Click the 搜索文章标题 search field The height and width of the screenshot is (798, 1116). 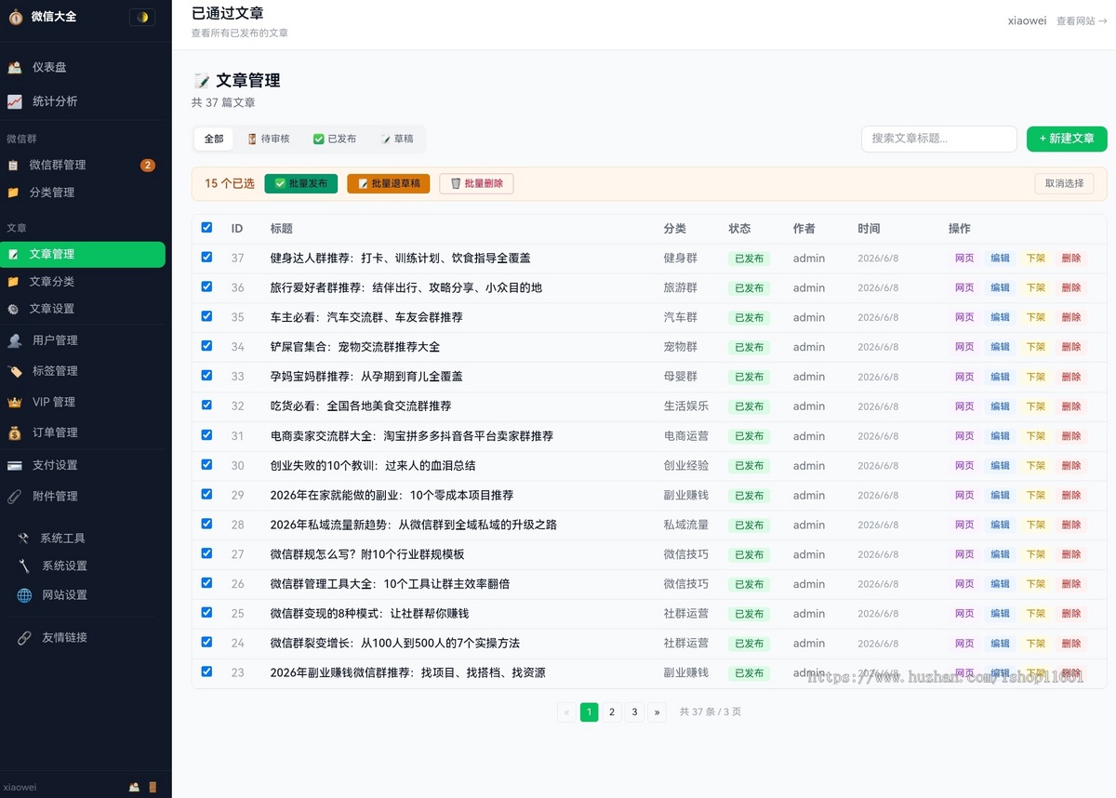(x=938, y=139)
